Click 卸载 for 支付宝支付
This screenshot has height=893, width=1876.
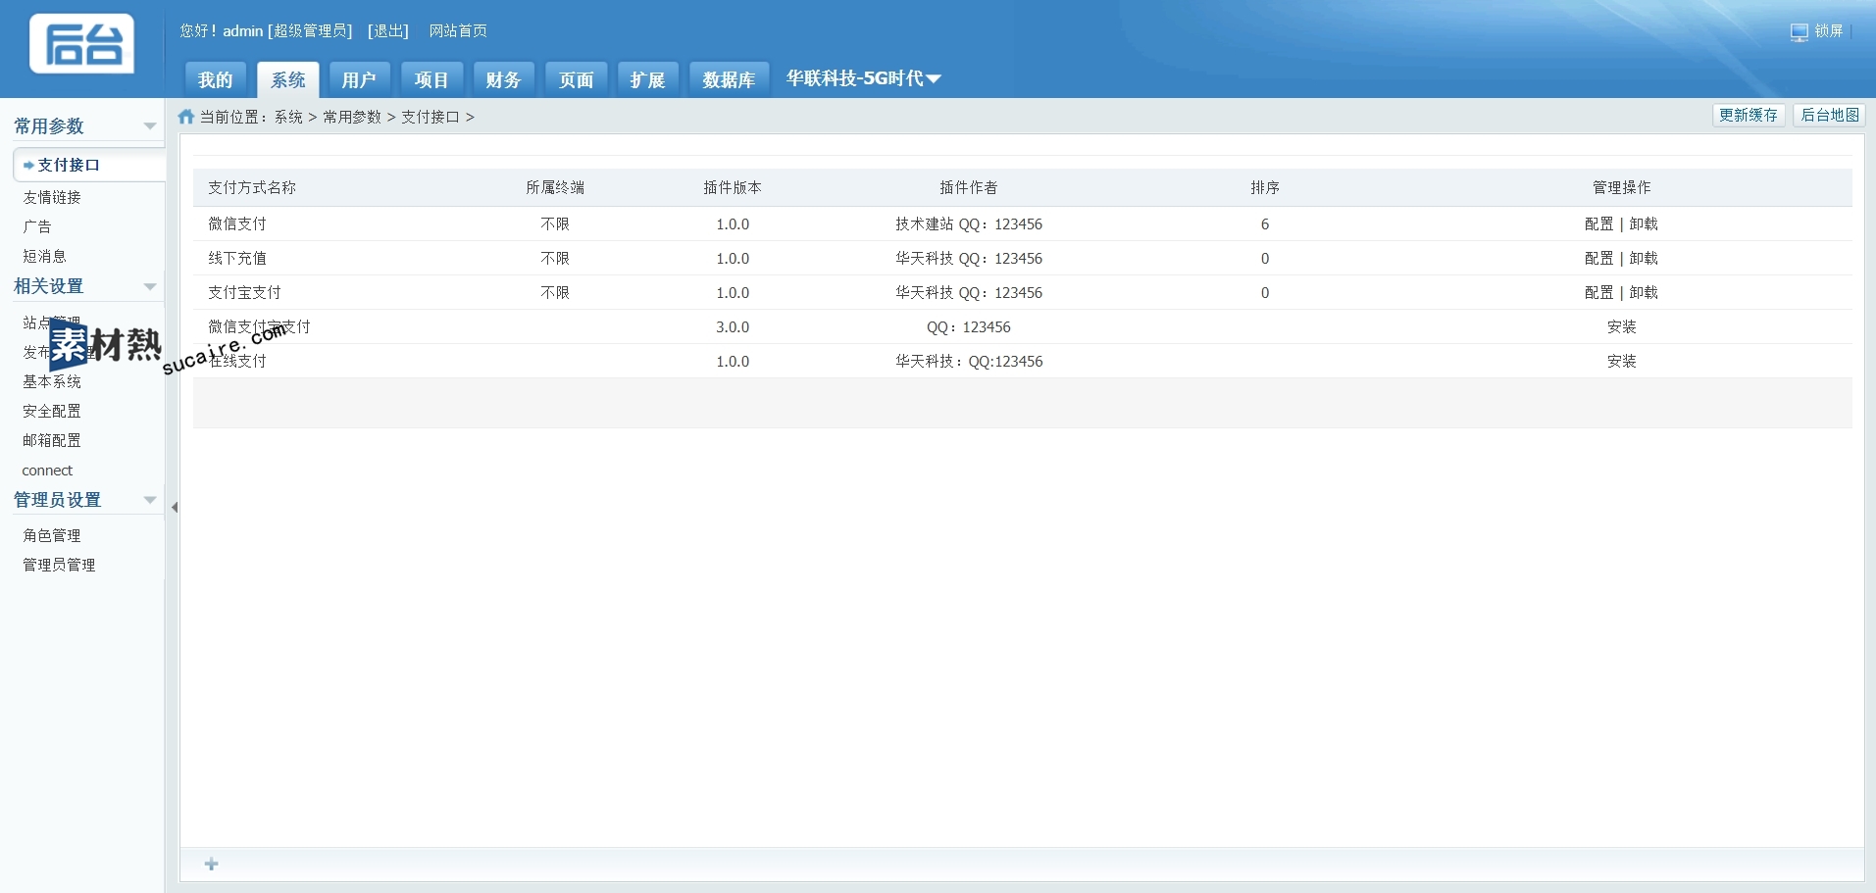coord(1644,293)
